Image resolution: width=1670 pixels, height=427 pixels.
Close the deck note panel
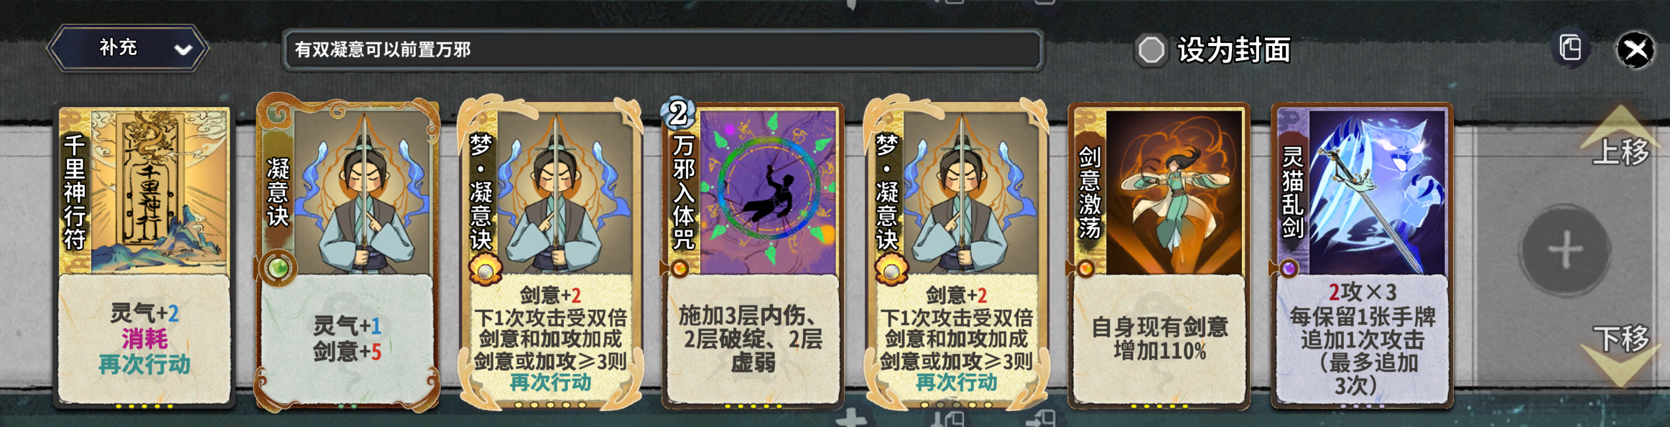pos(1636,50)
